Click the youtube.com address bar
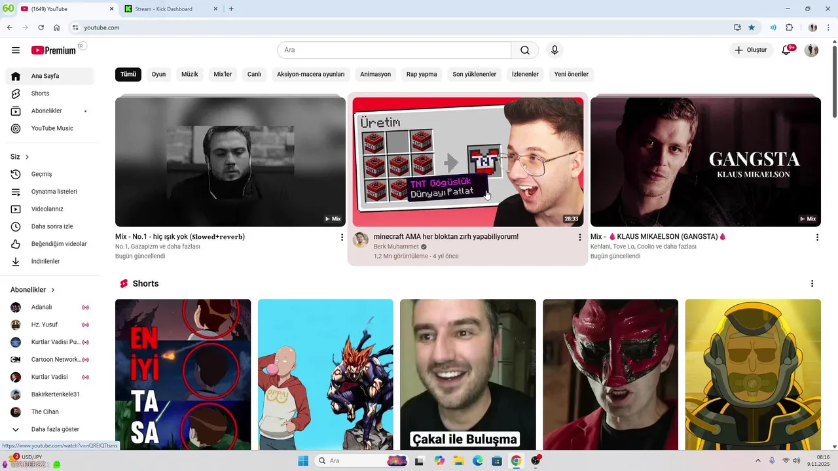Screen dimensions: 838x471 point(399,27)
